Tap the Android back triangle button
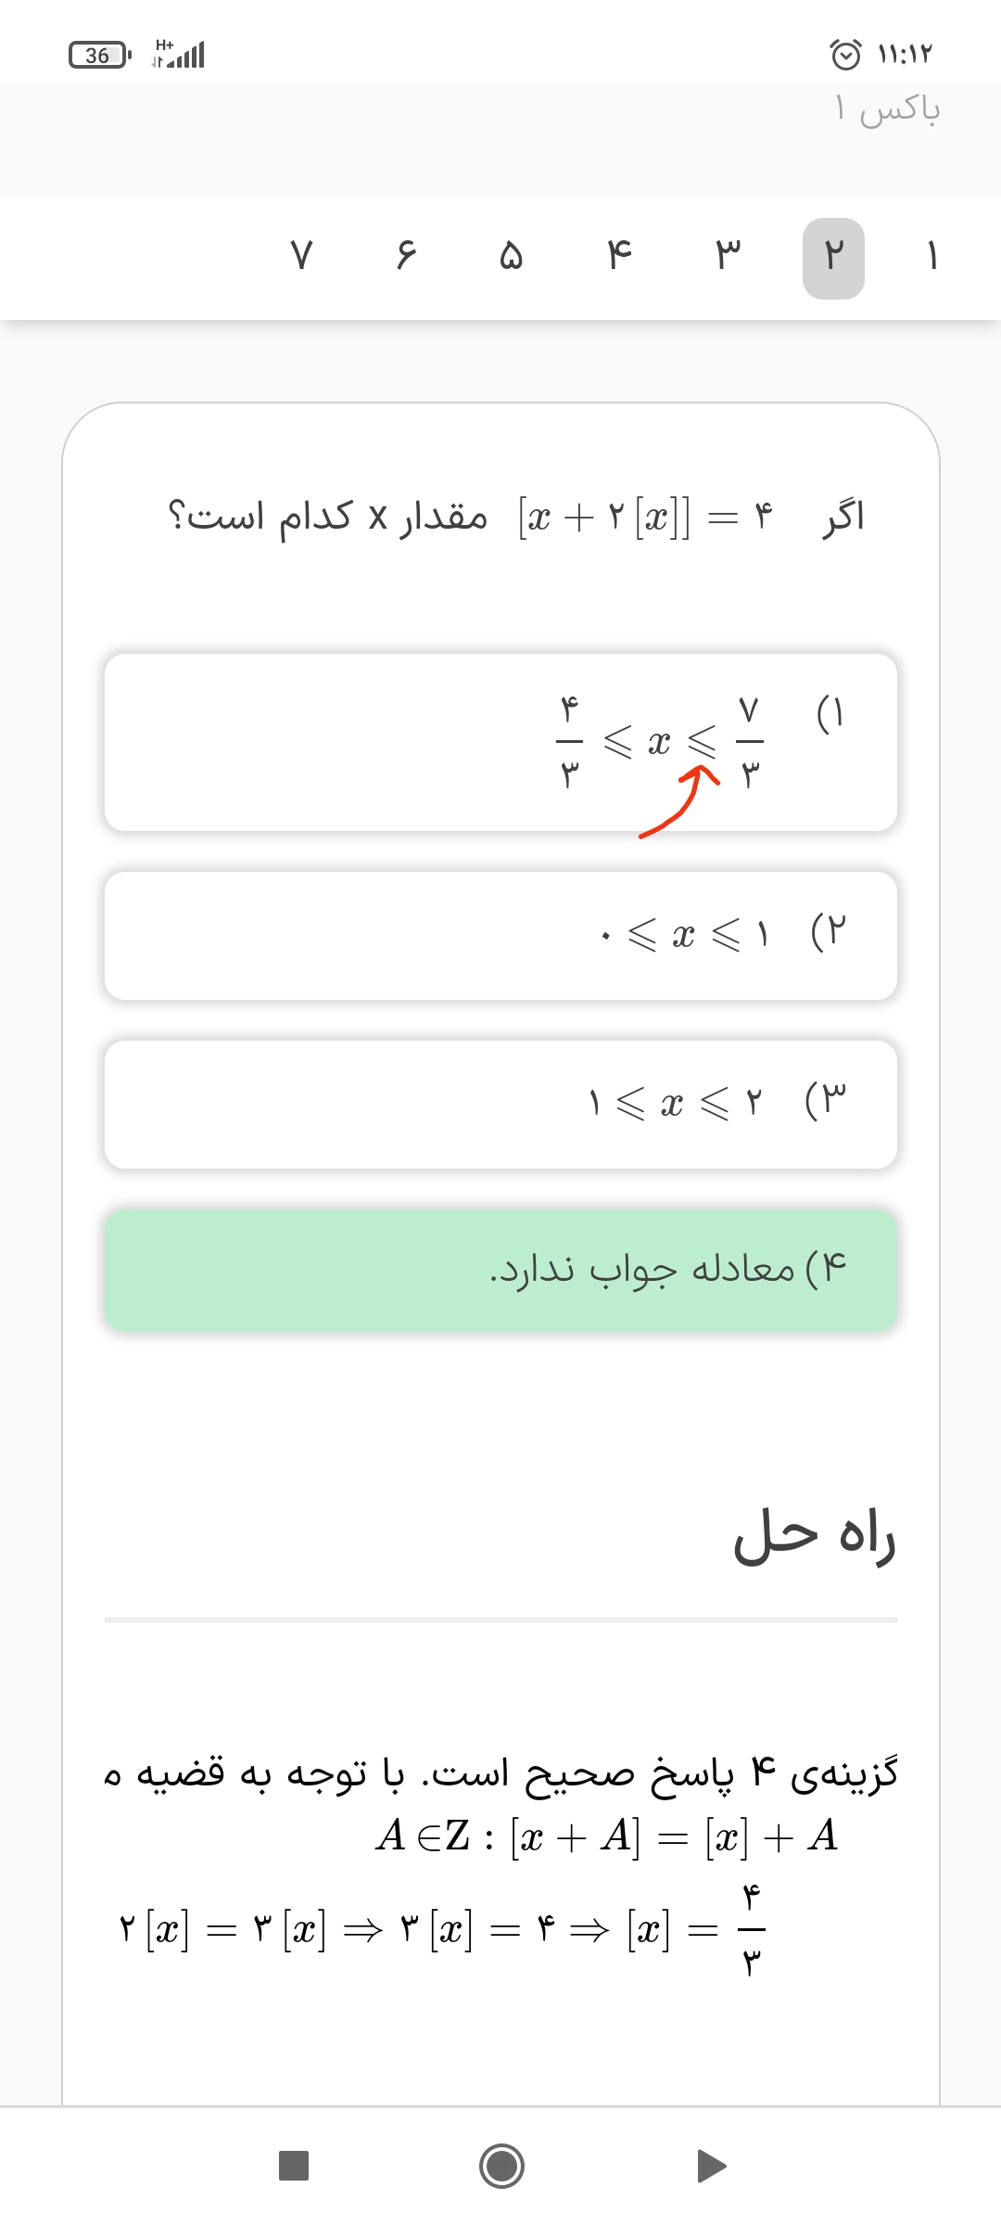The height and width of the screenshot is (2226, 1001). pyautogui.click(x=711, y=2167)
